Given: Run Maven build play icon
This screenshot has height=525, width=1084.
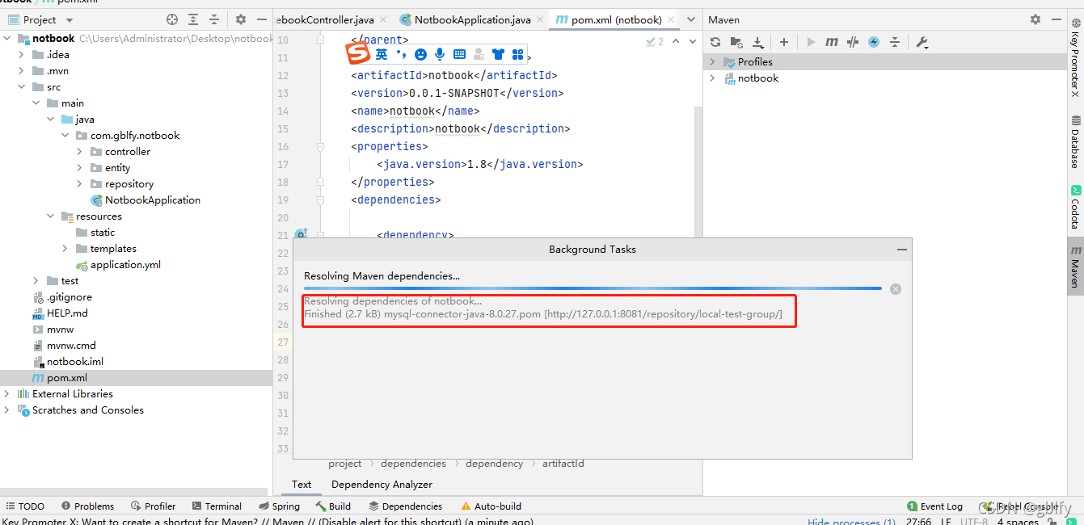Looking at the screenshot, I should (x=811, y=42).
